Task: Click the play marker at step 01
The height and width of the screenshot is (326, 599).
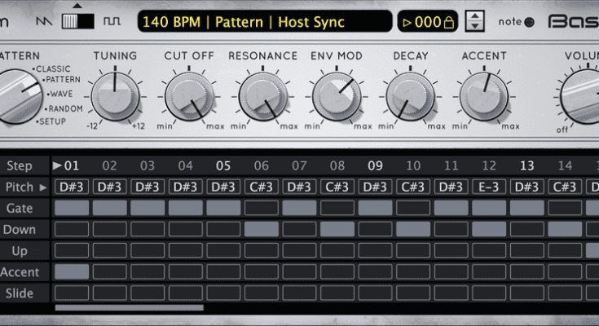Action: pyautogui.click(x=58, y=166)
